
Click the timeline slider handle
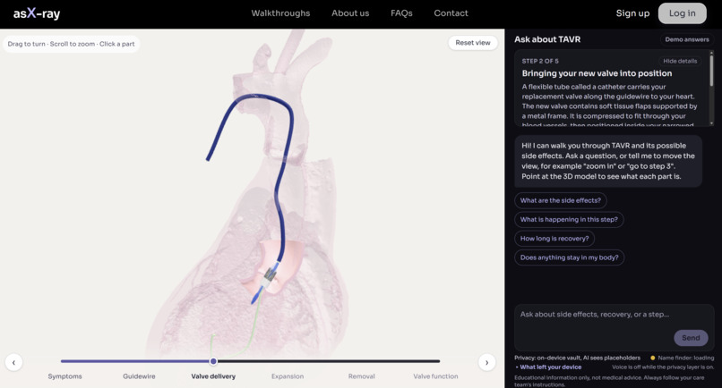213,361
